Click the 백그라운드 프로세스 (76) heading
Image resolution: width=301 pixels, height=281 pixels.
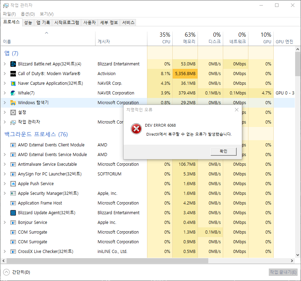[36, 134]
